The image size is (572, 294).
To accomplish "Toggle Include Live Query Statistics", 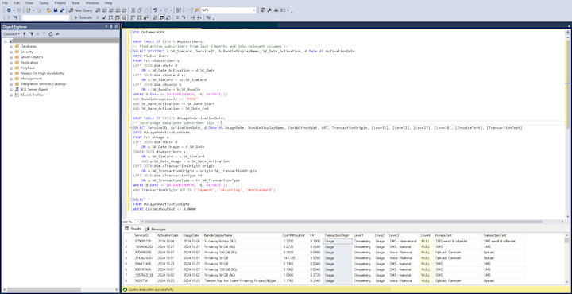I will pyautogui.click(x=139, y=17).
